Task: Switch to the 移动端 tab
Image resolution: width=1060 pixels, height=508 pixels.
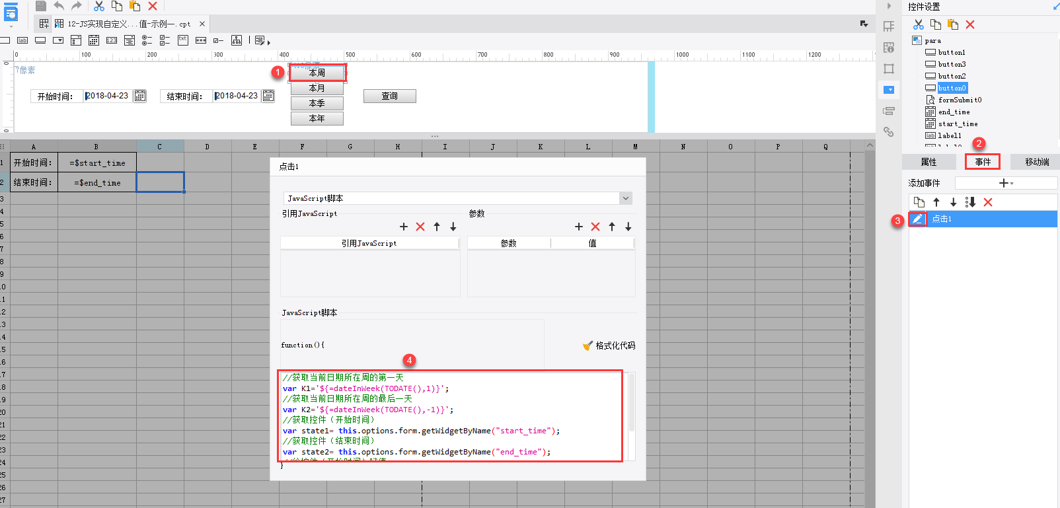Action: 1036,162
